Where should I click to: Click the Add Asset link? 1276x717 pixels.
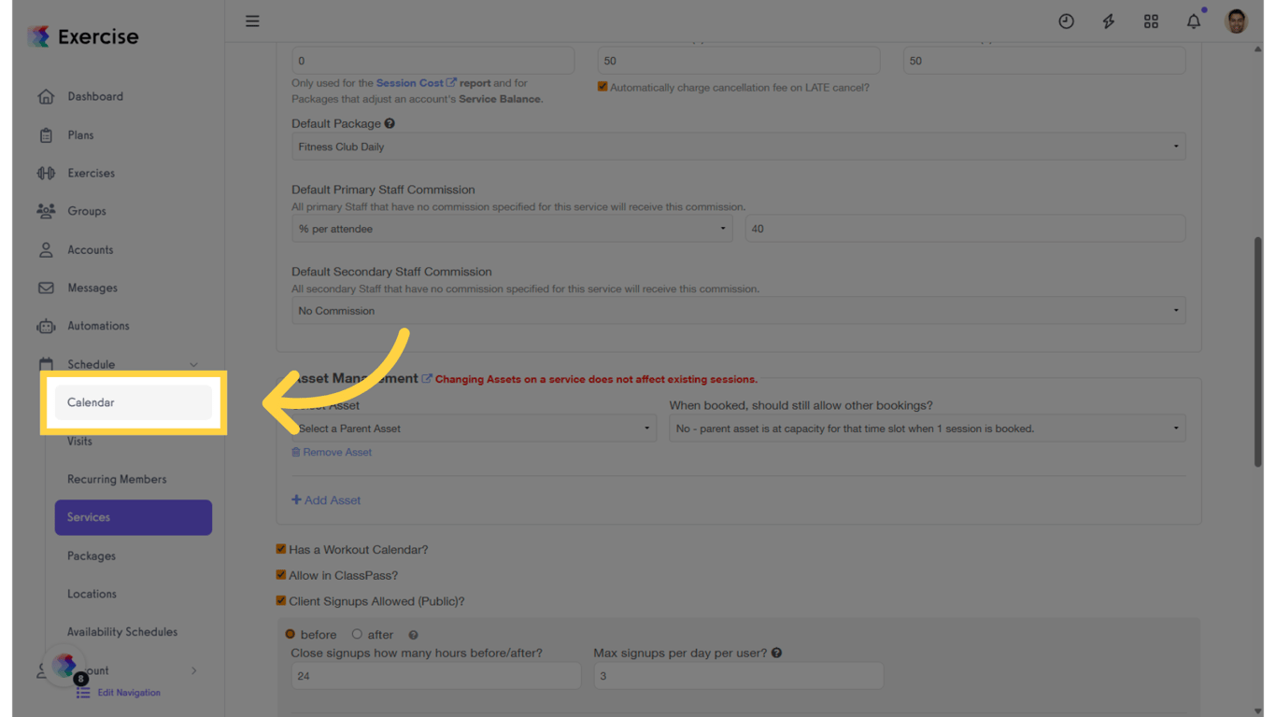click(x=326, y=500)
